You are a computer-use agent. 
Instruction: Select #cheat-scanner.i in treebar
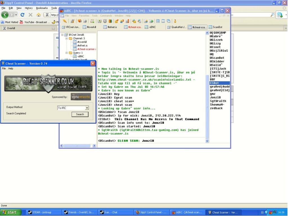point(87,49)
